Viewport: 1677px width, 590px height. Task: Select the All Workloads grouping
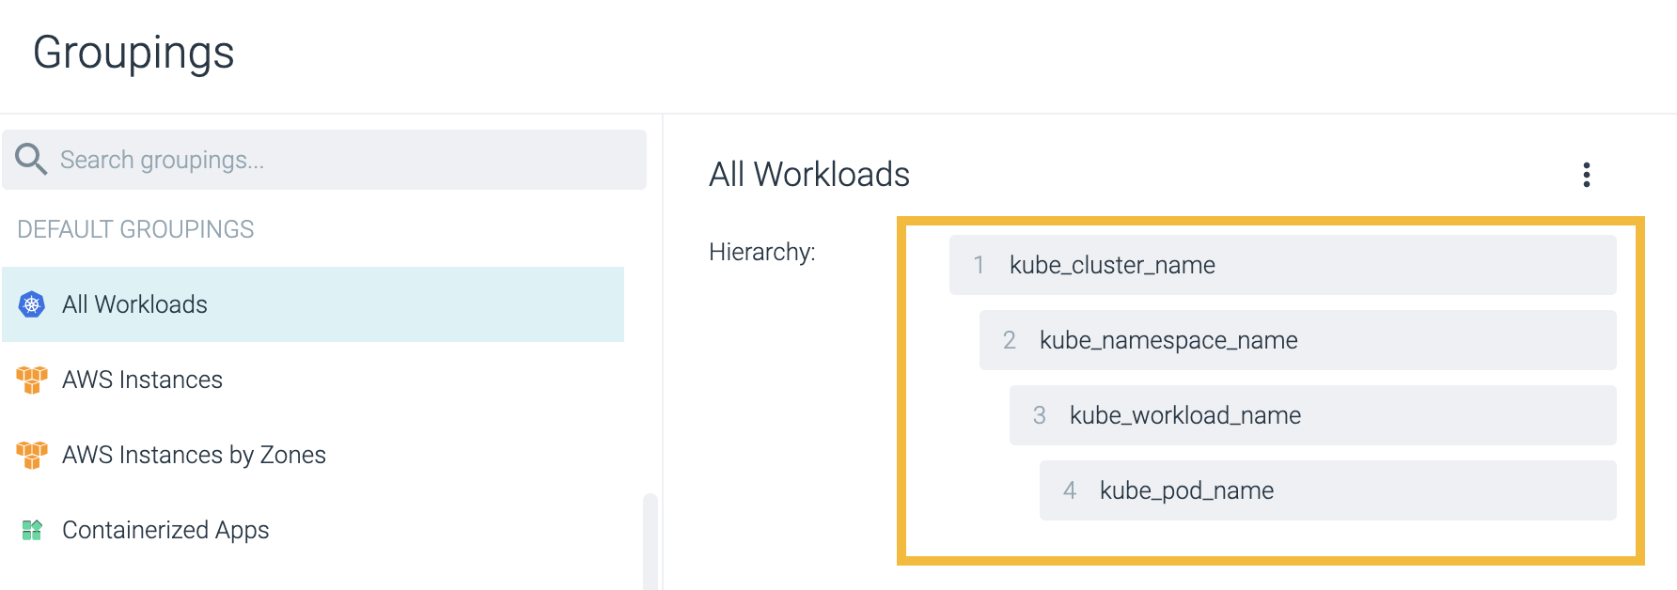[x=313, y=304]
